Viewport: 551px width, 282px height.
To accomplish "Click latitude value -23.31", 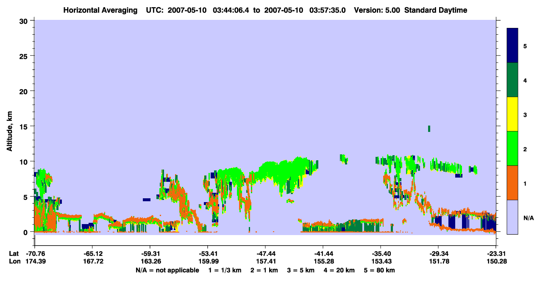I will pyautogui.click(x=495, y=254).
